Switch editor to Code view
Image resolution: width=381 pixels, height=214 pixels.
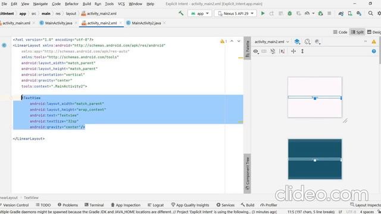pos(340,32)
